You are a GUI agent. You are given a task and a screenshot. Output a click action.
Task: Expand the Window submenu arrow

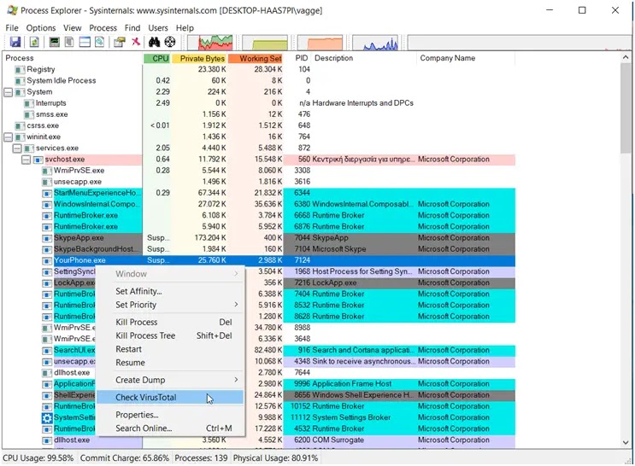236,274
